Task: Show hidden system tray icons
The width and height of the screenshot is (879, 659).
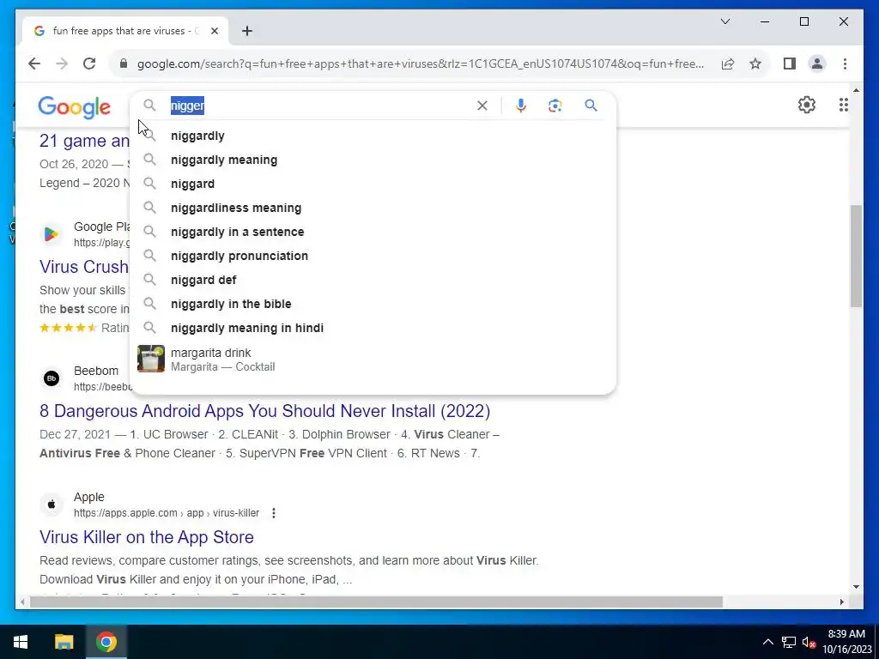Action: 768,642
